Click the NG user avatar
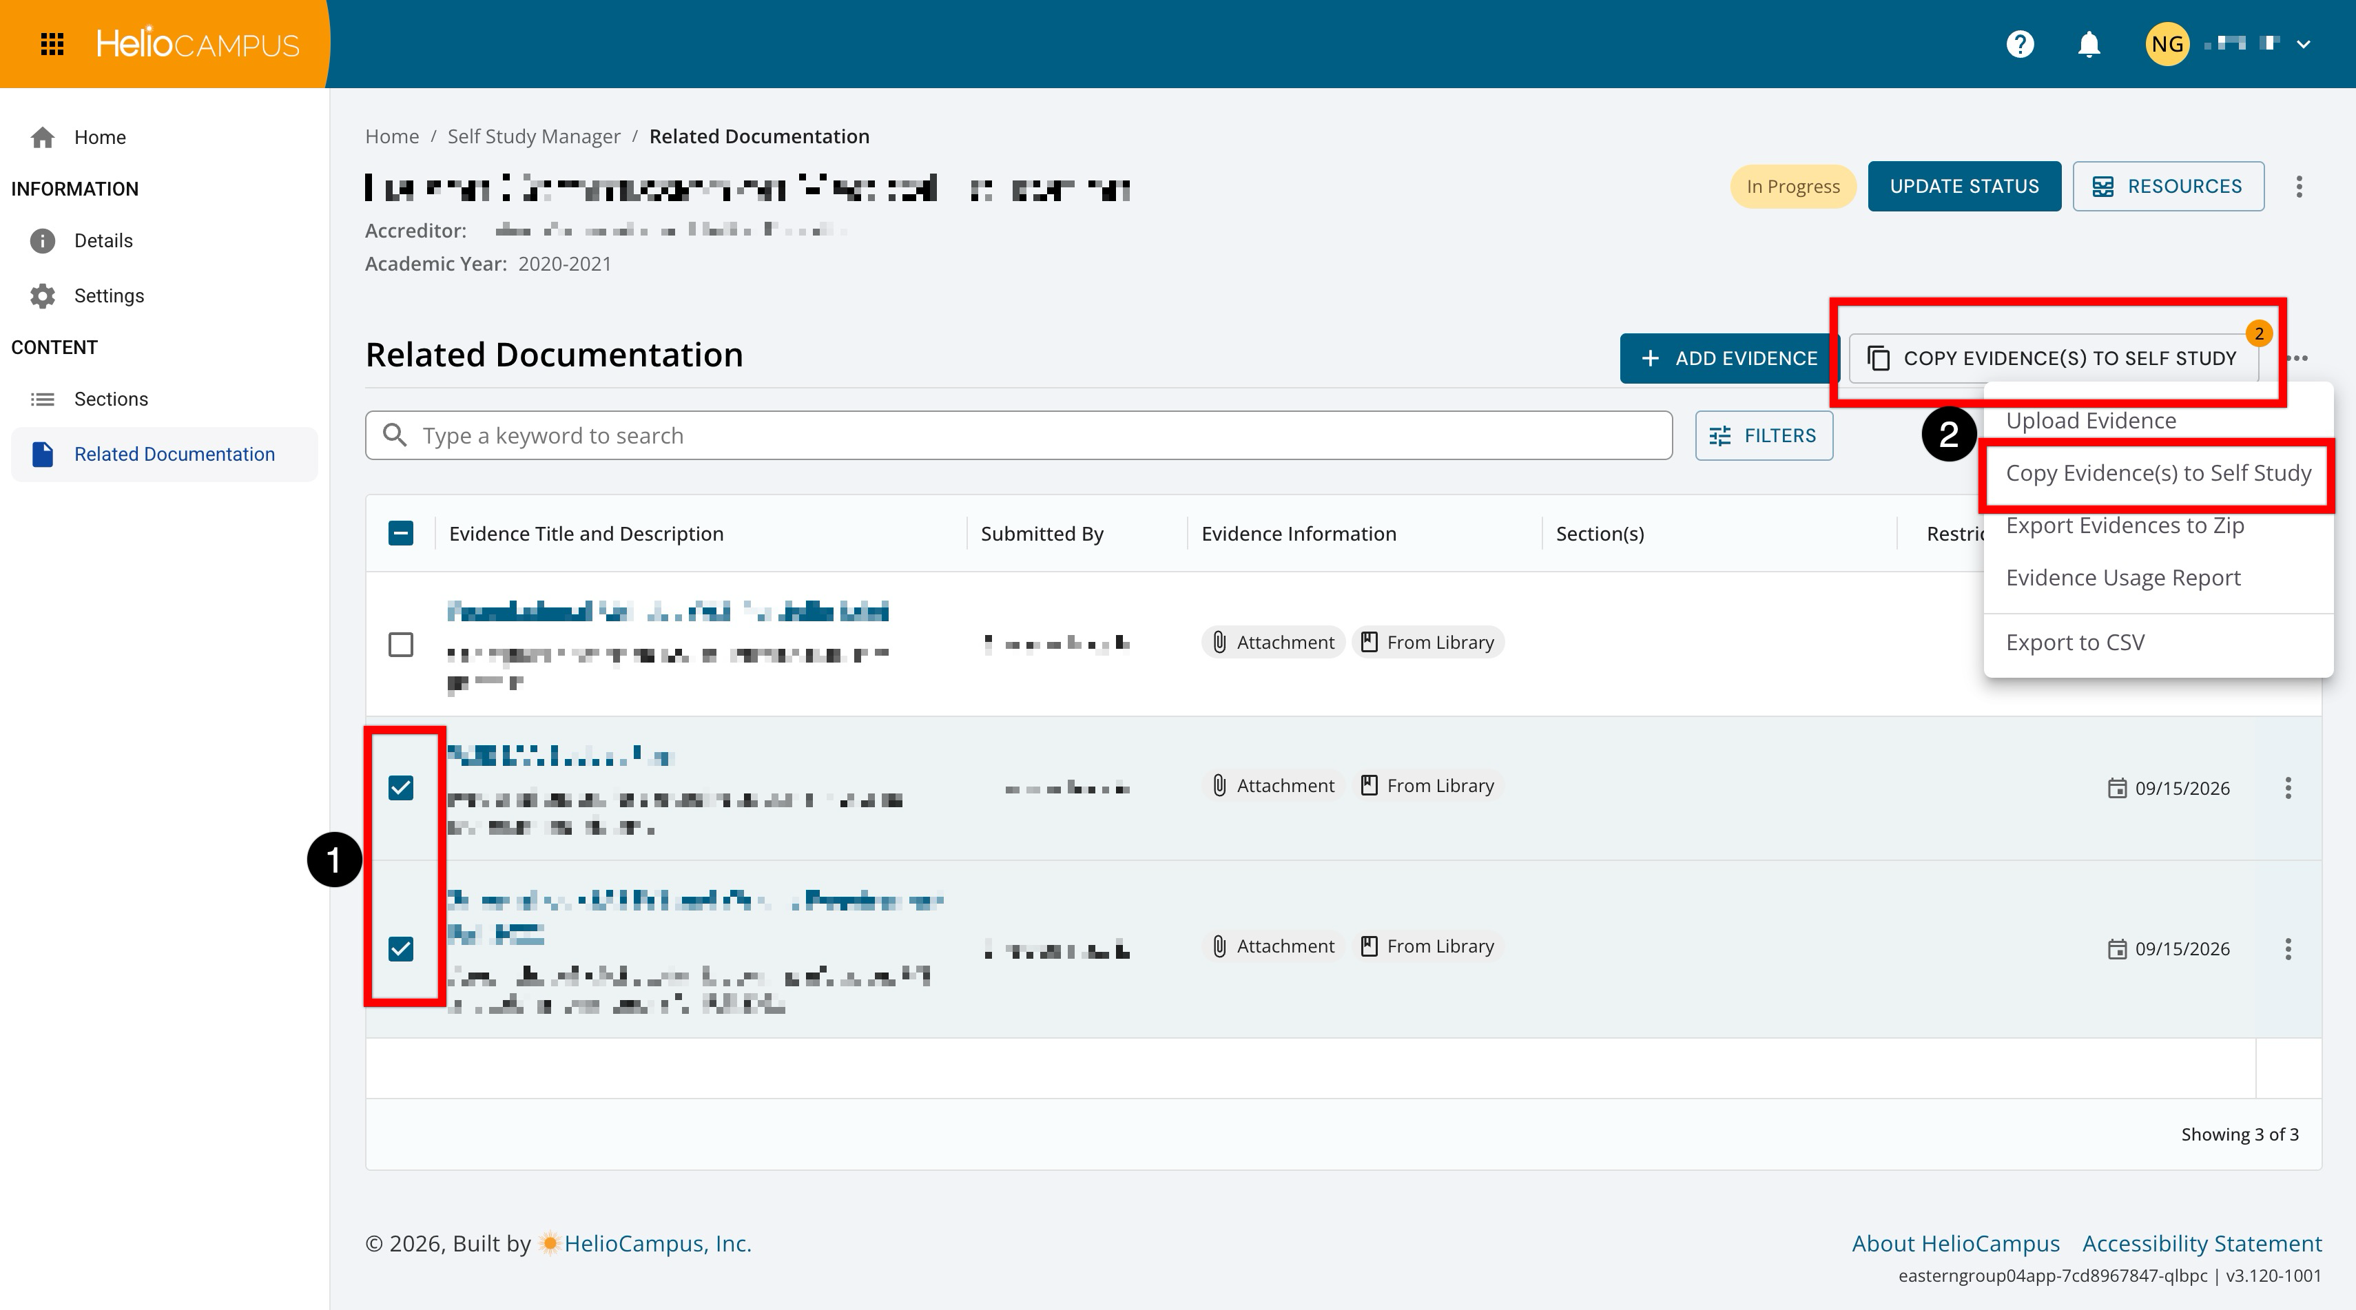Image resolution: width=2356 pixels, height=1310 pixels. tap(2167, 44)
